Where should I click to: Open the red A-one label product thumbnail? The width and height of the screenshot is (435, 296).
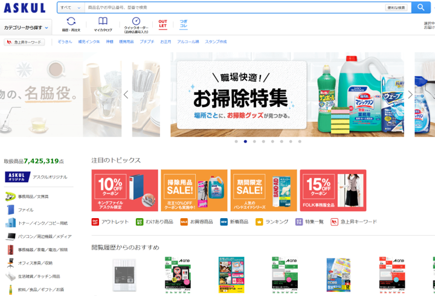coord(392,275)
